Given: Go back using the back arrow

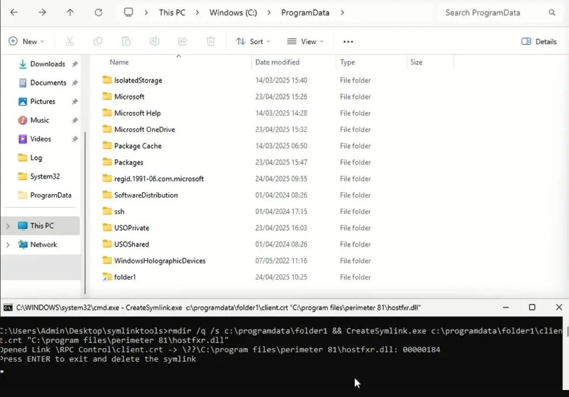Looking at the screenshot, I should pyautogui.click(x=14, y=13).
